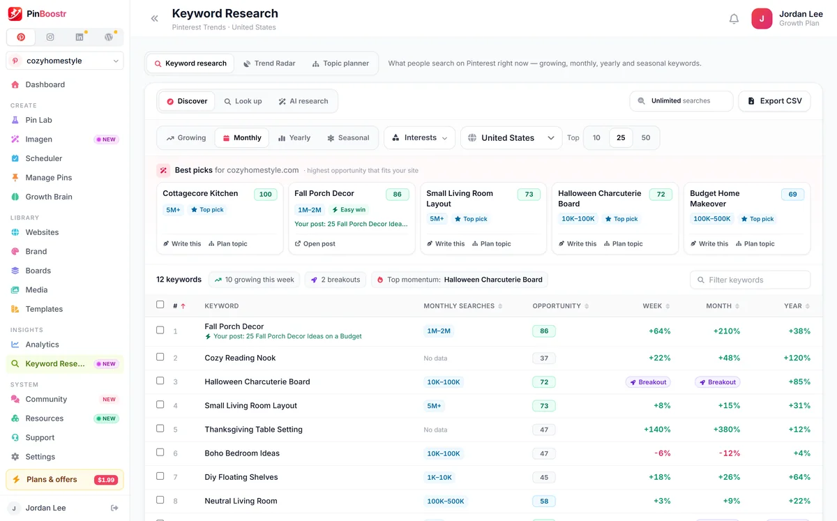Select the Look up mode tab

click(x=243, y=101)
